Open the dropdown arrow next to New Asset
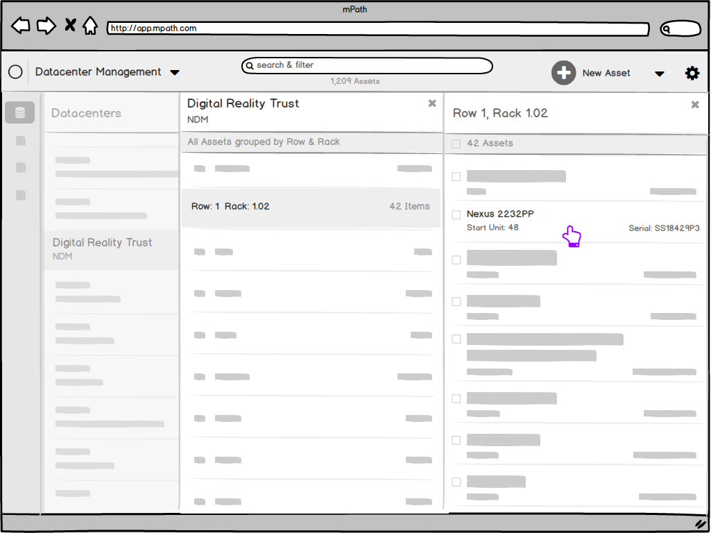 [x=659, y=74]
